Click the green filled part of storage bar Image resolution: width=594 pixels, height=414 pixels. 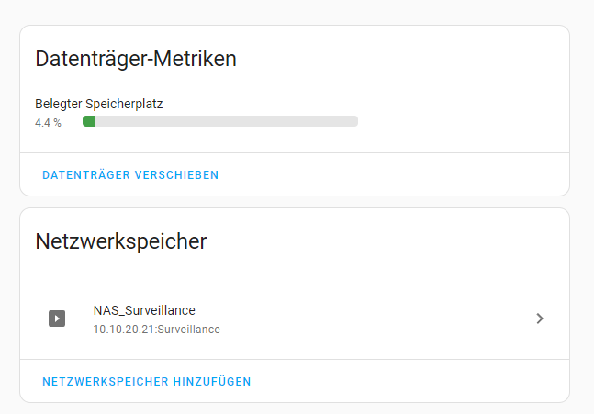pos(89,121)
